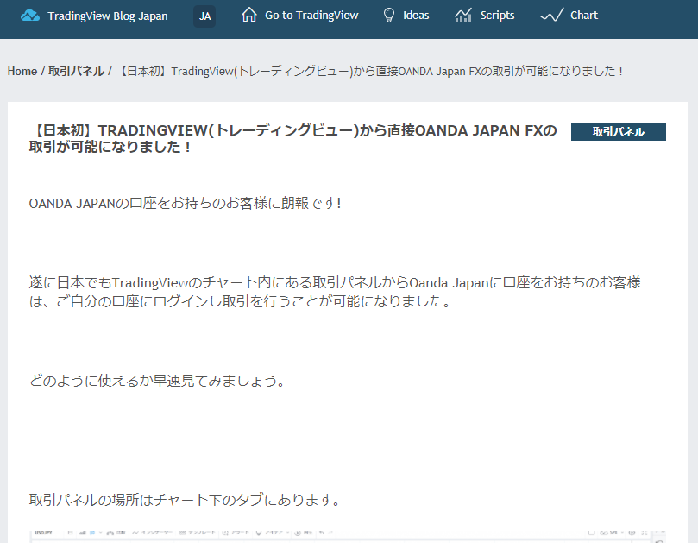Click the paragraph starting 遂に日本でもTradingView
Viewport: 698px width, 543px height.
point(335,292)
